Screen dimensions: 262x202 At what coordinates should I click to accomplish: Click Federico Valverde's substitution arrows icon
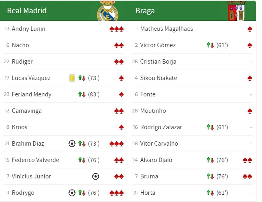82,160
